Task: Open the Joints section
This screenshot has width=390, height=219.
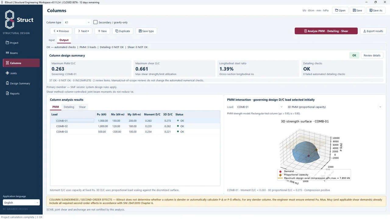Action: pos(21,73)
